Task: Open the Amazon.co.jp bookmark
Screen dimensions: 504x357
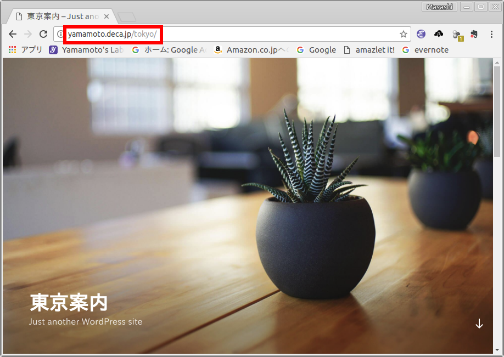Action: [251, 50]
